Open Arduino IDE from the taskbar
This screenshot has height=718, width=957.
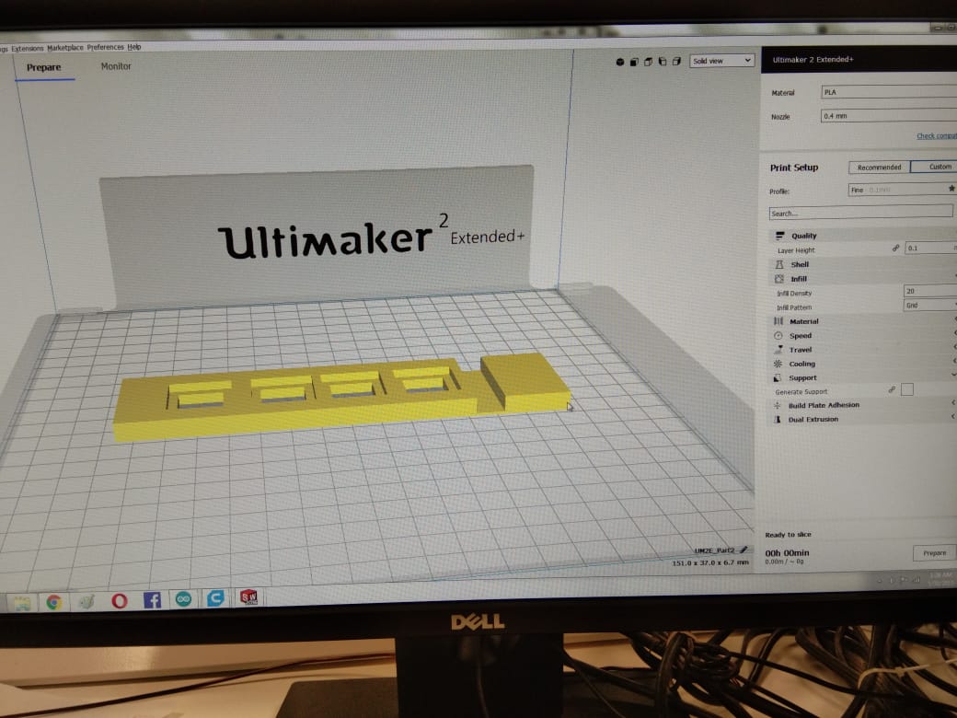(184, 599)
